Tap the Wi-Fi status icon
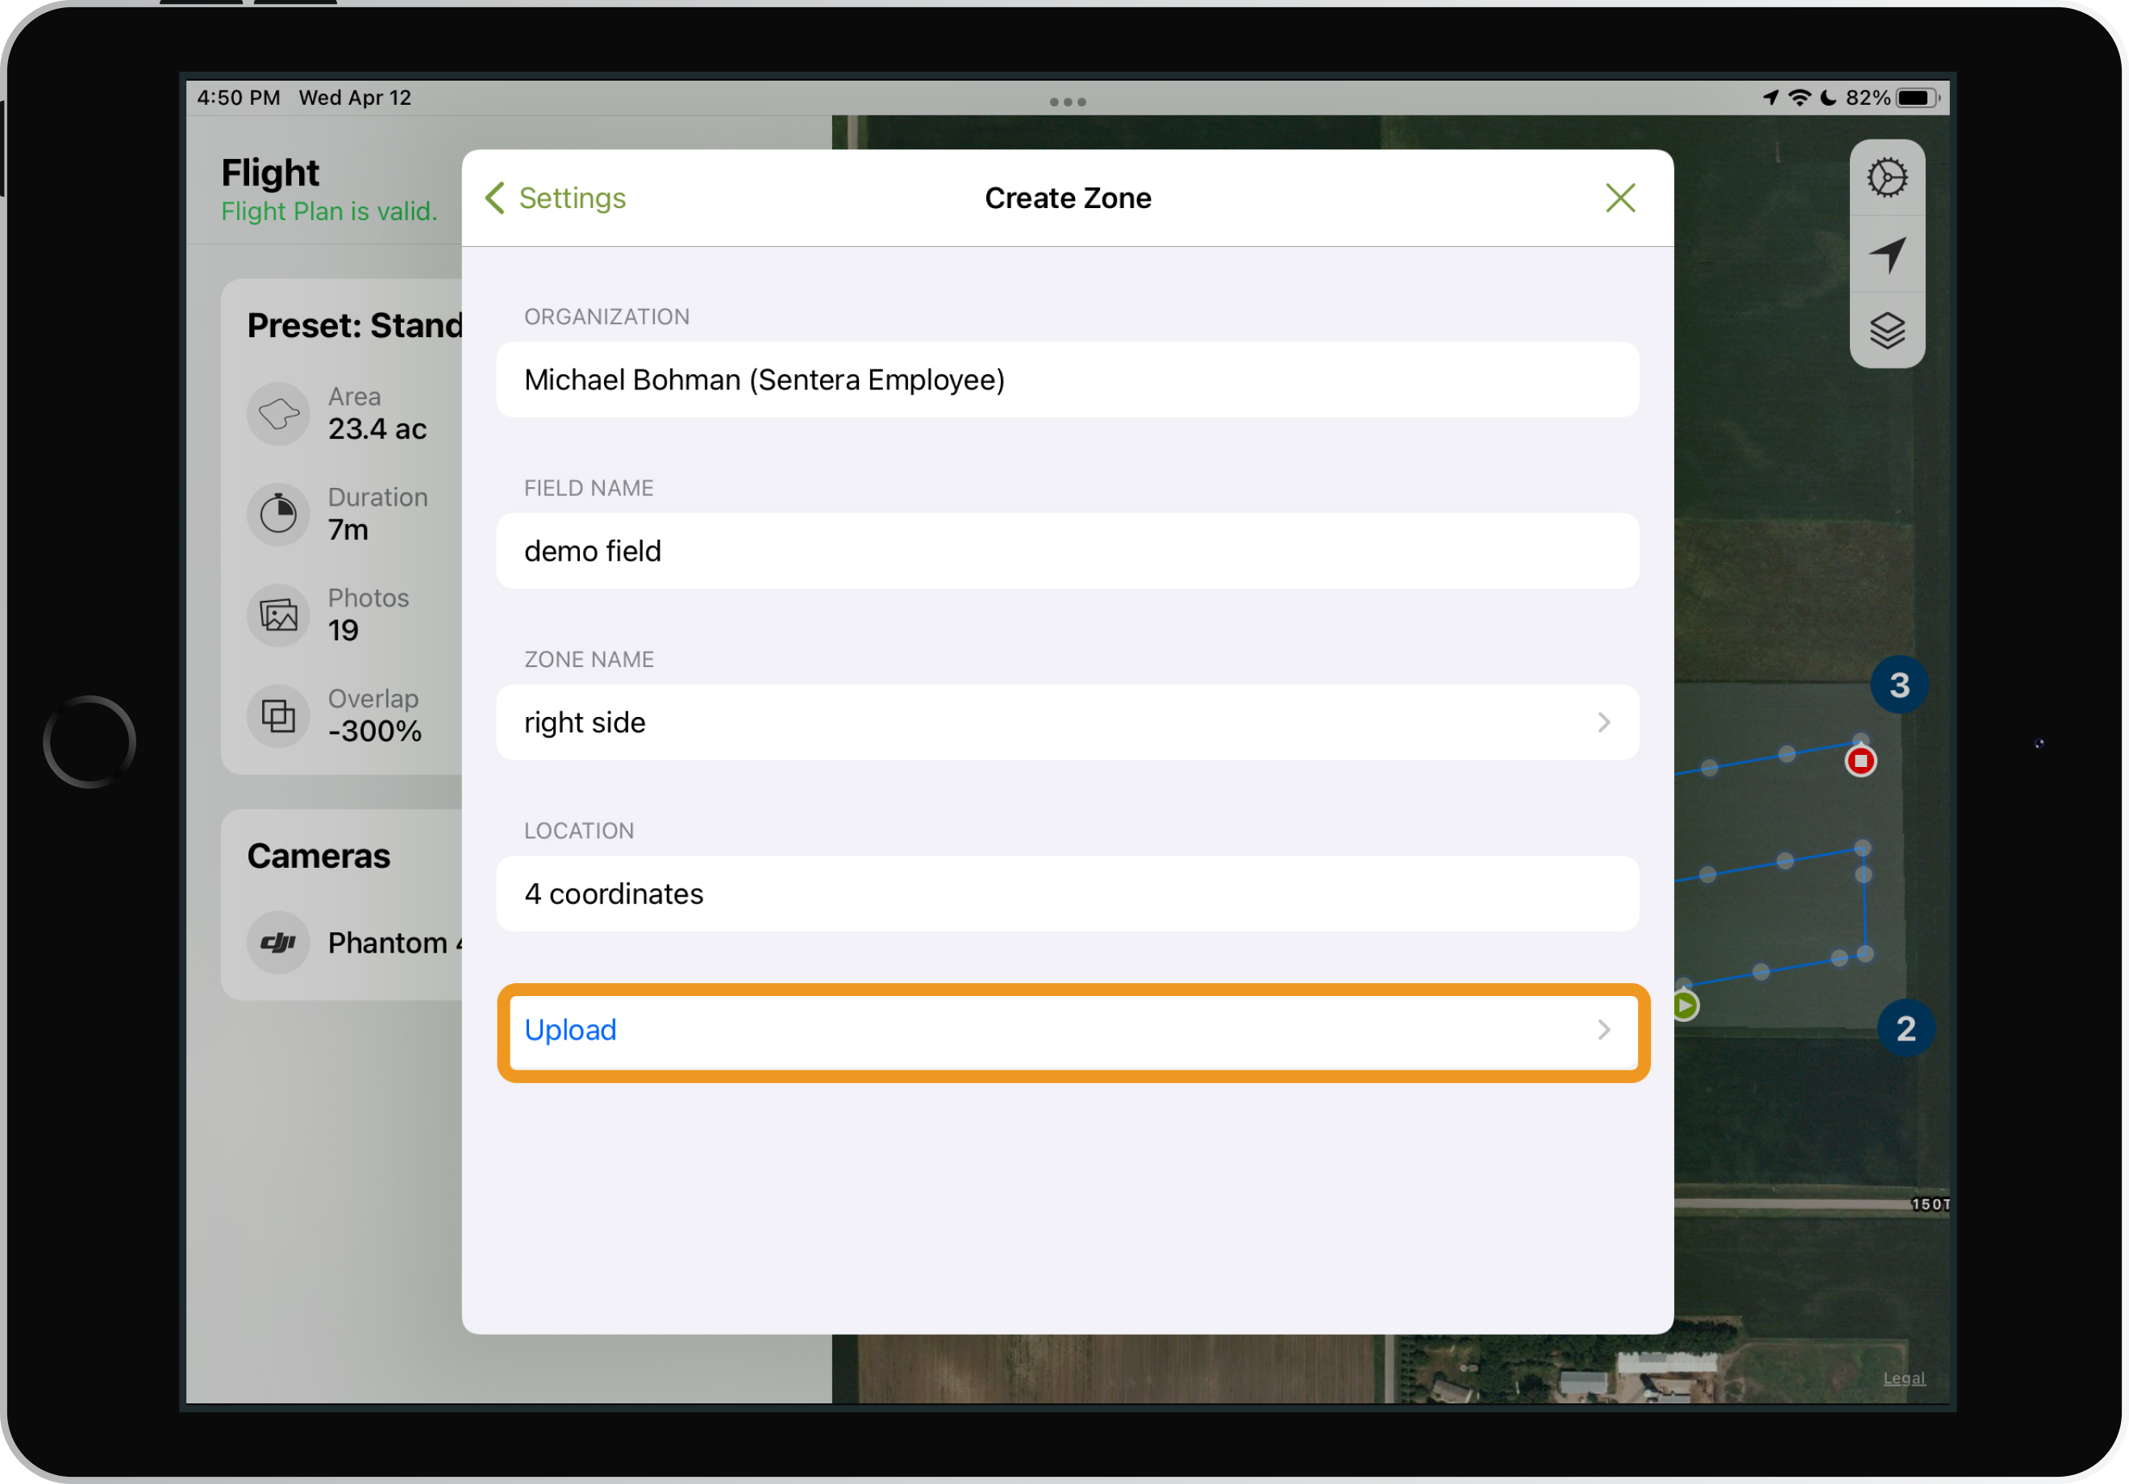 (1799, 98)
